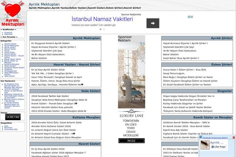Open Kutlama Mesajları section header
The image size is (236, 157).
tap(86, 117)
